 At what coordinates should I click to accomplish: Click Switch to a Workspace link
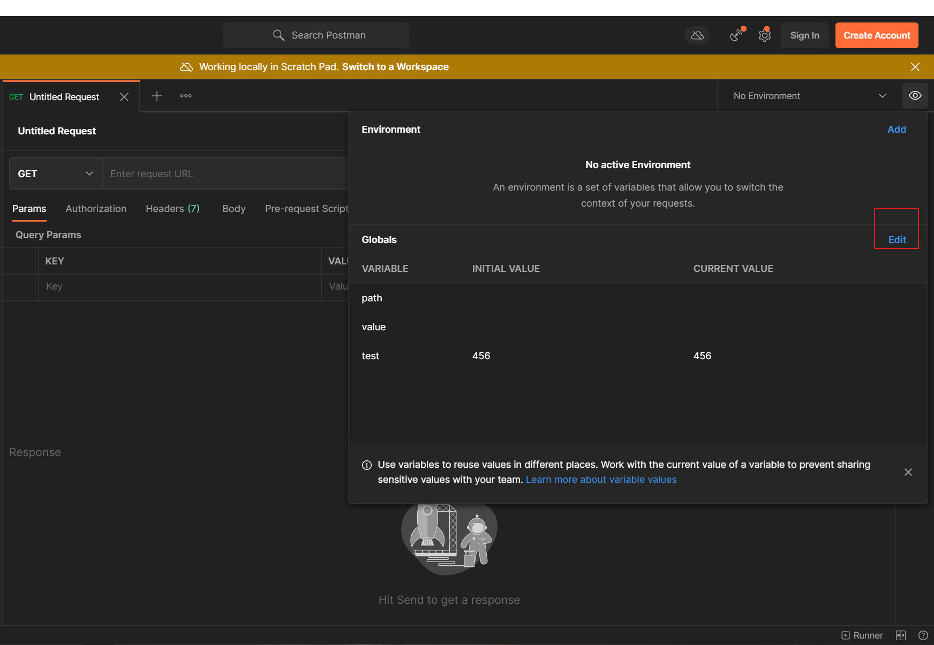[x=395, y=67]
